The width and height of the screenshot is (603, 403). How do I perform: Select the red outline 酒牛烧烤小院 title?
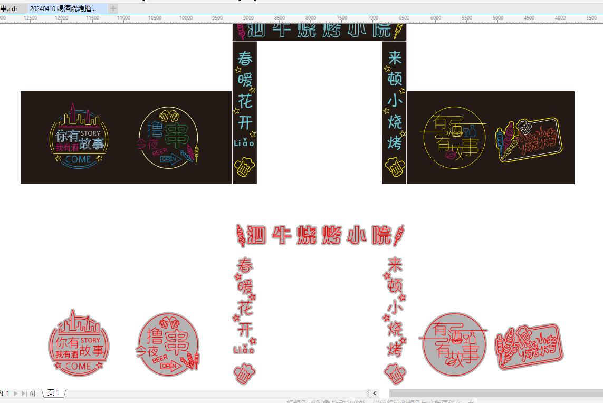tap(320, 235)
